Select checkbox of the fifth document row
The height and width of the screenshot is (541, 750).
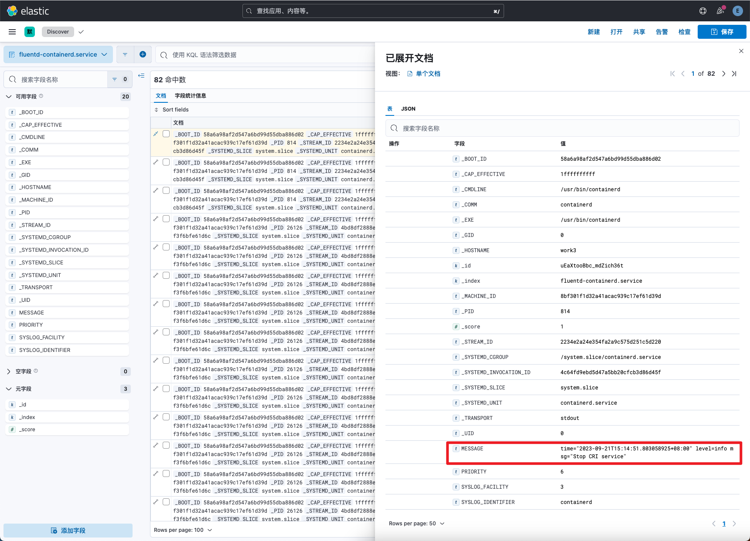[x=166, y=247]
